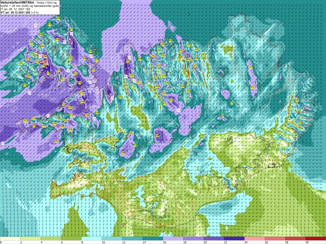Click the "20" value on the legend scale
The height and width of the screenshot is (244, 326).
pyautogui.click(x=205, y=242)
